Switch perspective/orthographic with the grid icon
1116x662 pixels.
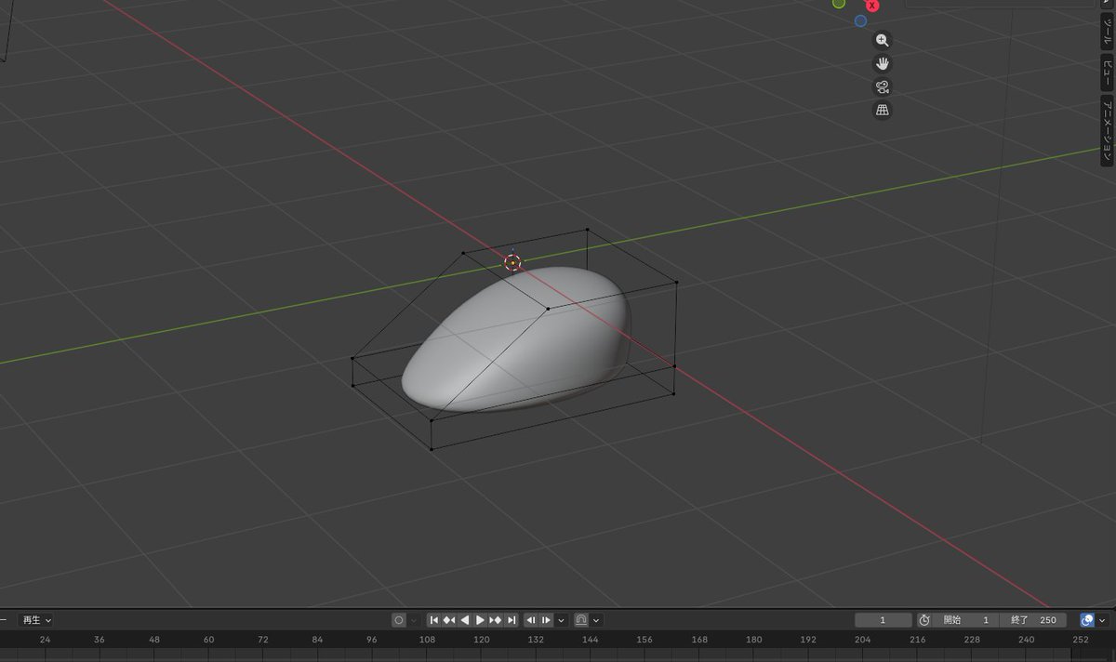point(883,111)
